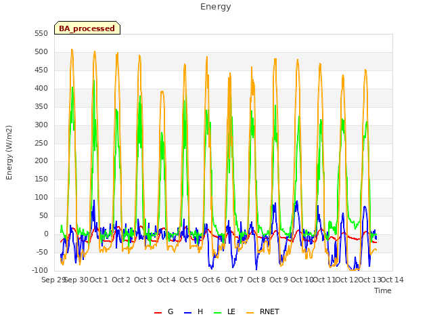Click the 150 y-axis tick label

click(41, 179)
